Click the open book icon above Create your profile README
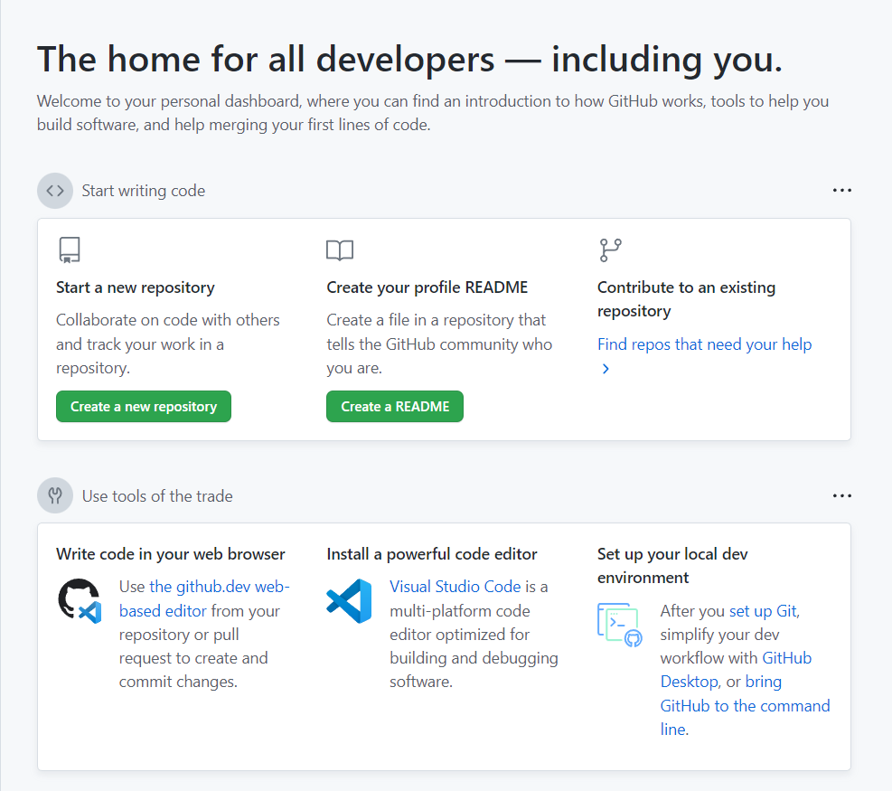This screenshot has width=892, height=791. (x=340, y=250)
